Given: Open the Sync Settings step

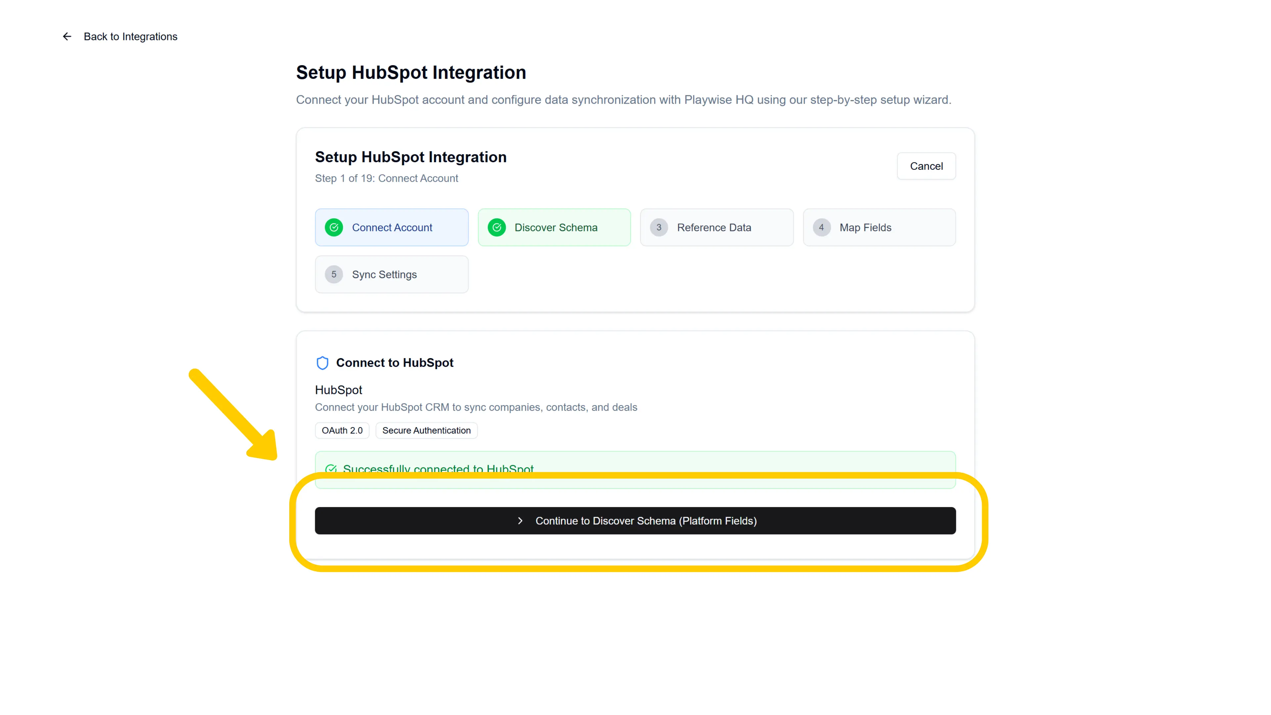Looking at the screenshot, I should click(391, 274).
